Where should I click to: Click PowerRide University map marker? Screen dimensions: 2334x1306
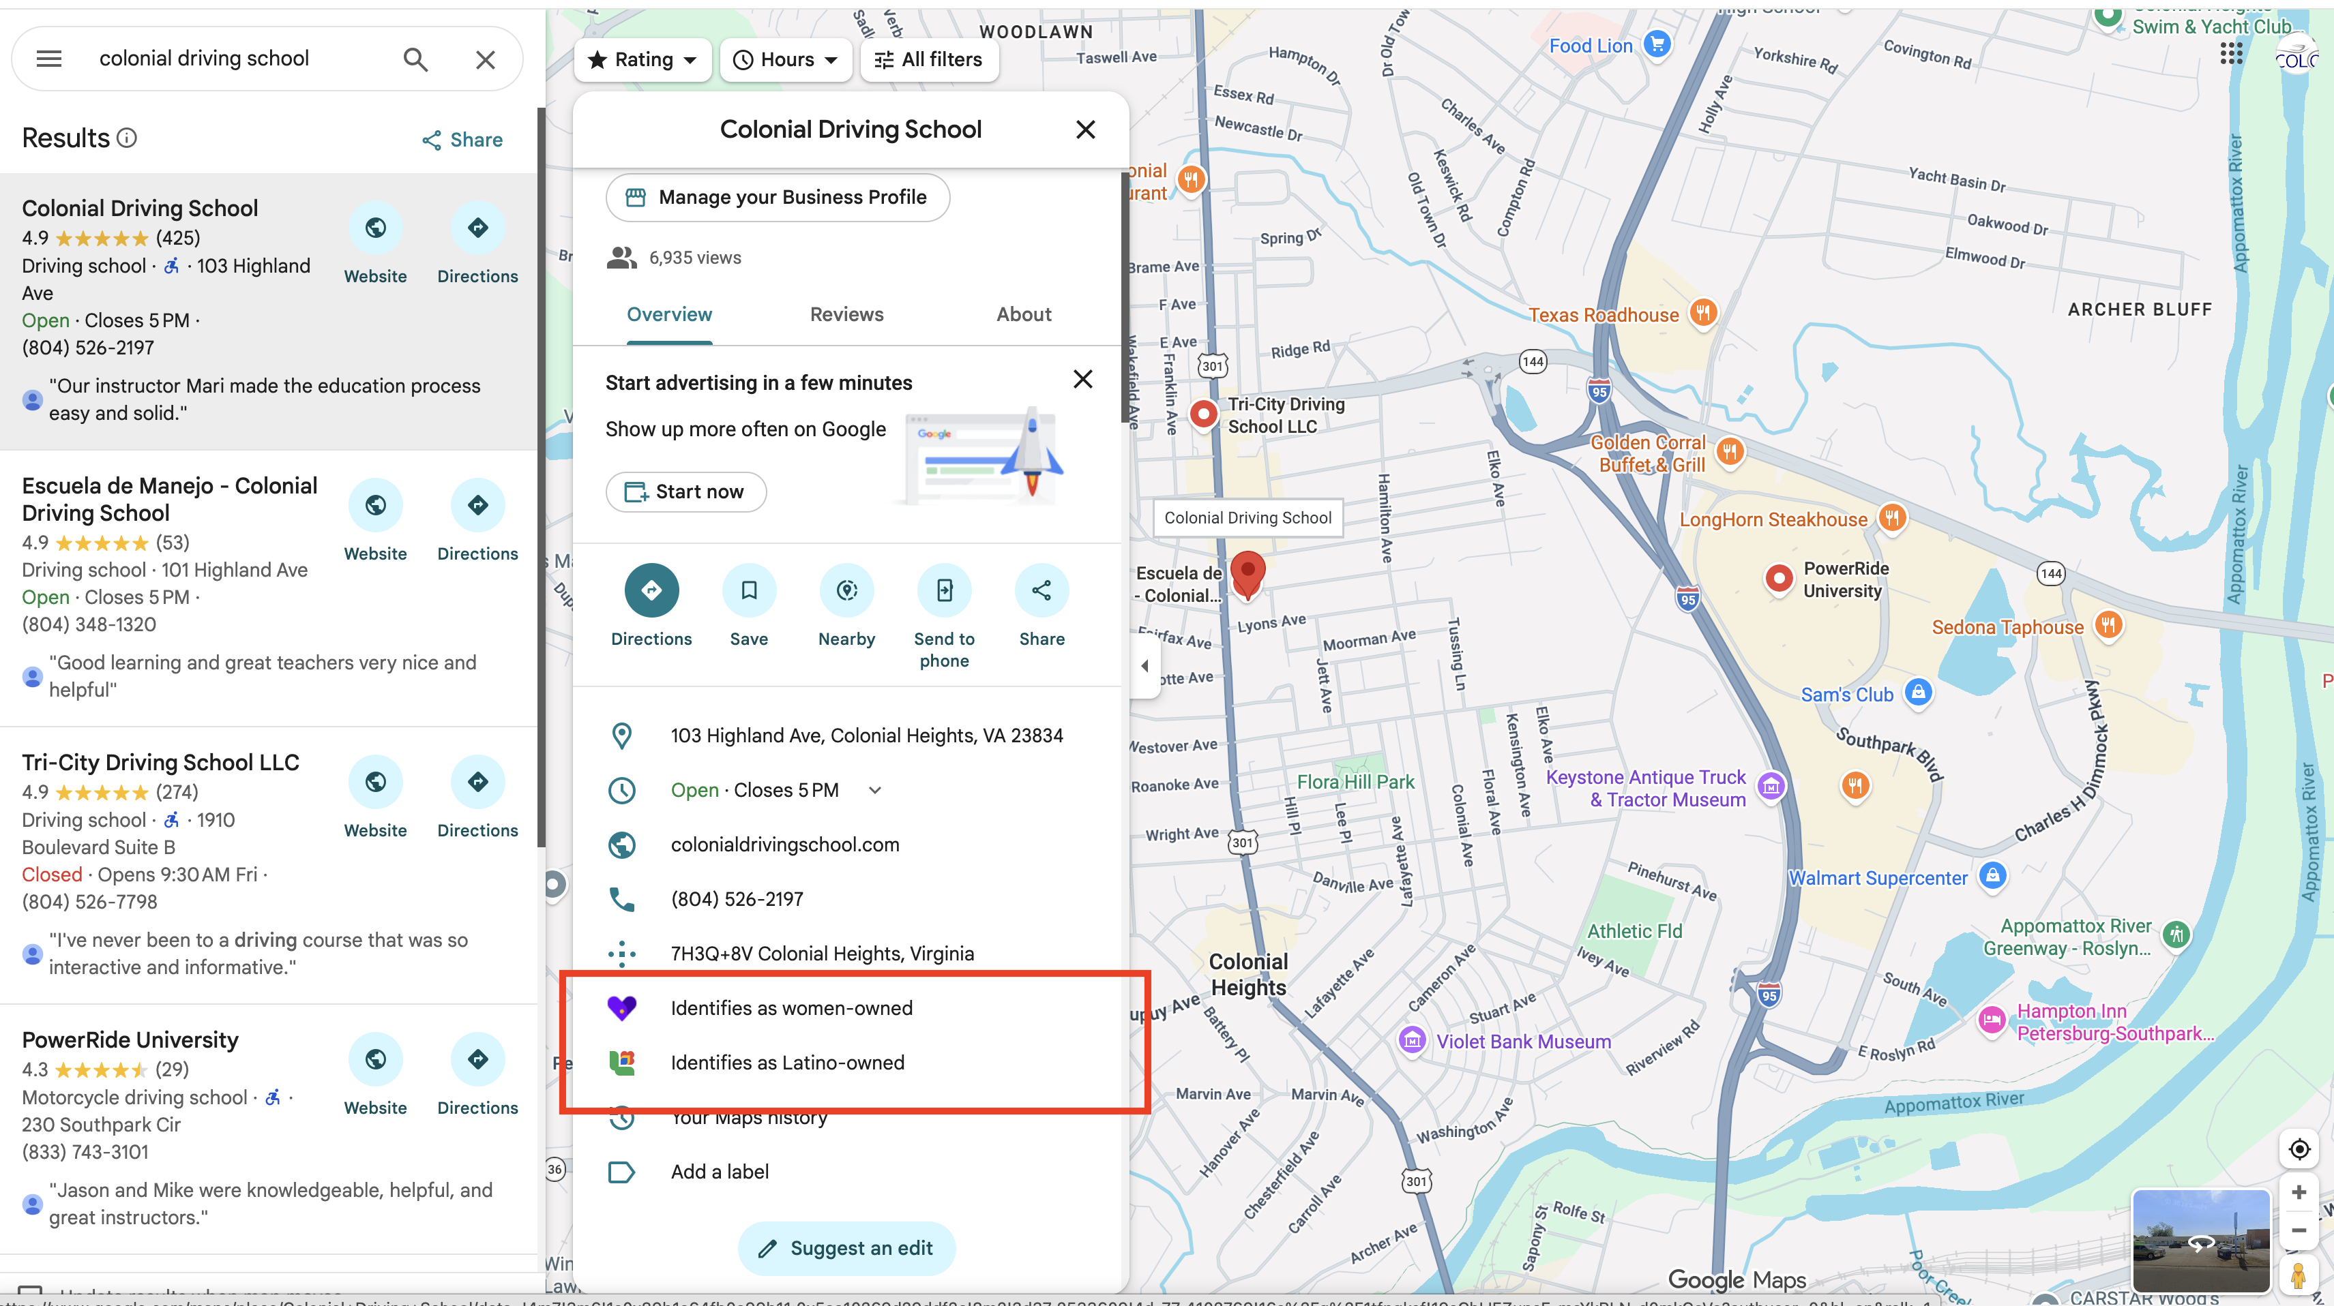[1779, 578]
